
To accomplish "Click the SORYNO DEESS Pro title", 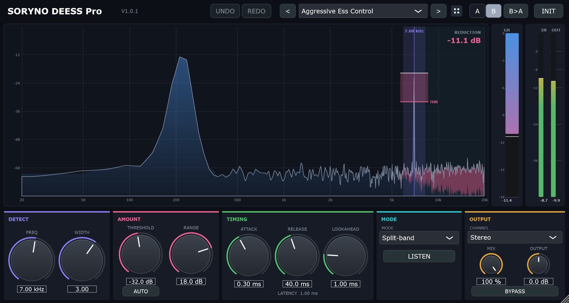I will (54, 11).
